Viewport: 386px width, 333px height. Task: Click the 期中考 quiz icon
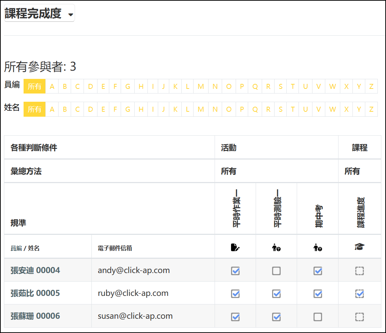click(317, 247)
